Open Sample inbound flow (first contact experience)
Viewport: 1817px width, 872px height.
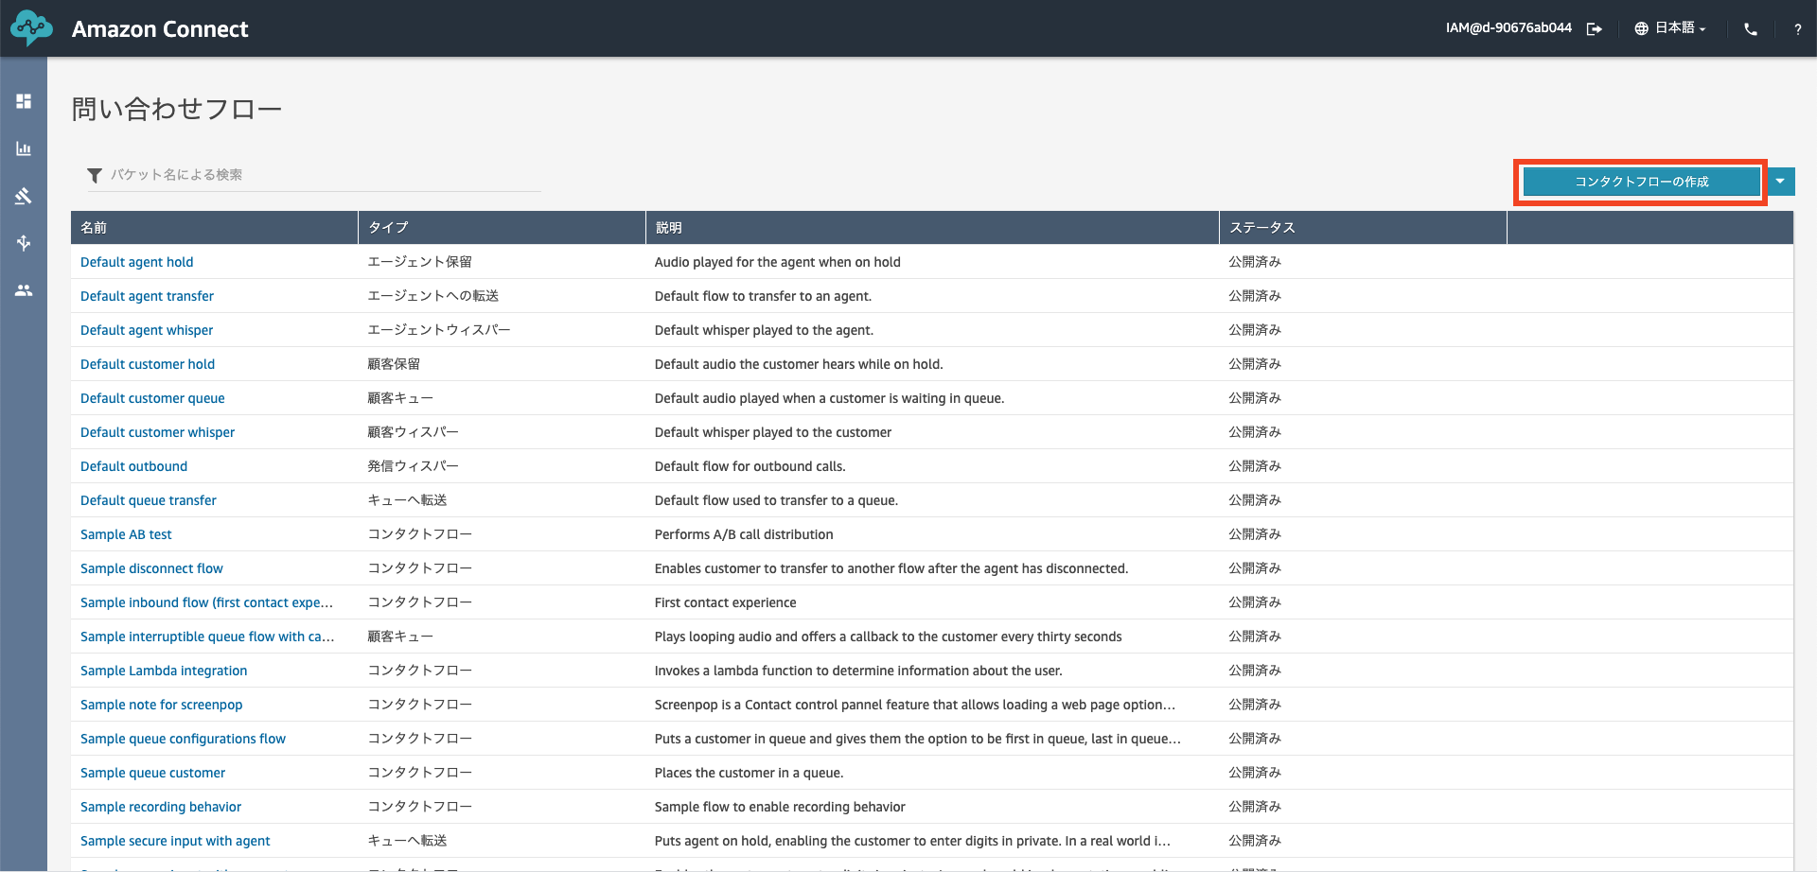tap(206, 602)
